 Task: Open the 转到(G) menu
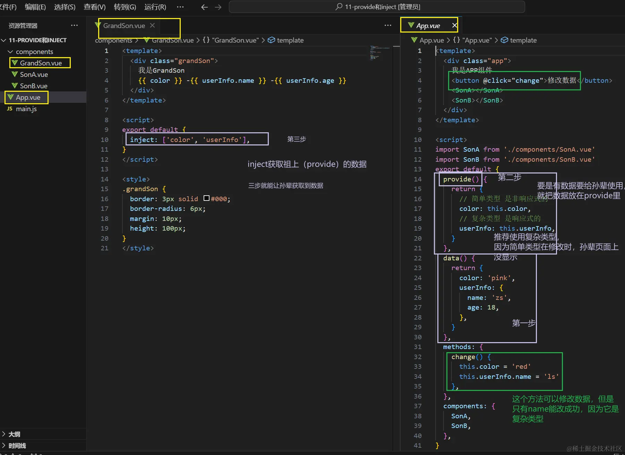pyautogui.click(x=125, y=7)
